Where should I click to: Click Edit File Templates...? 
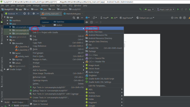104,86
